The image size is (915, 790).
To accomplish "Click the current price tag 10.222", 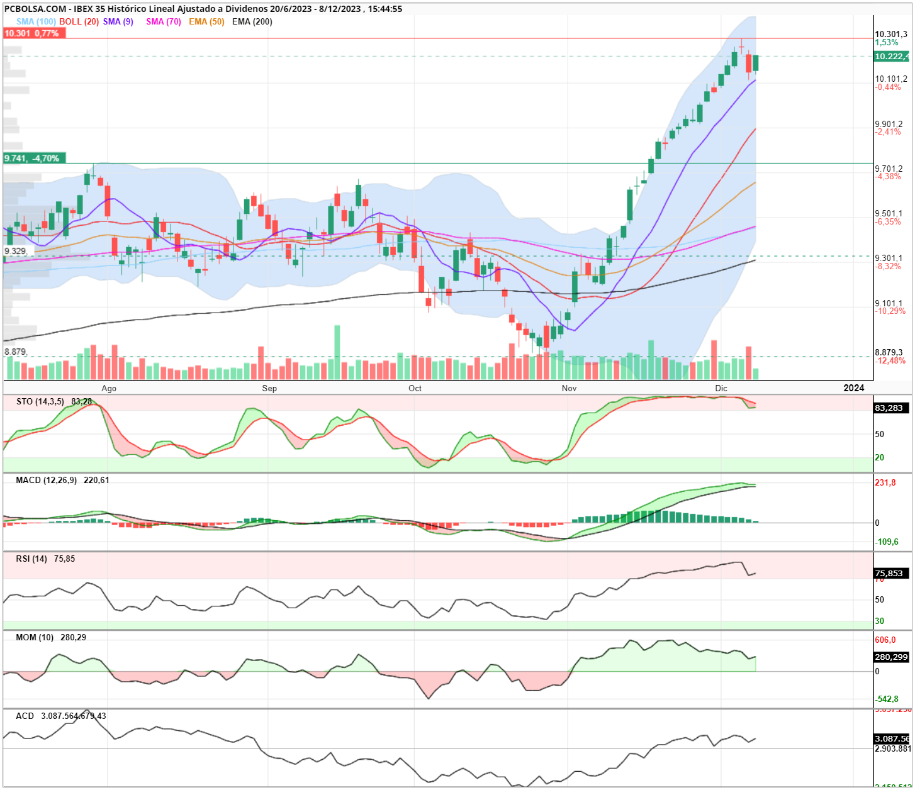I will [892, 57].
